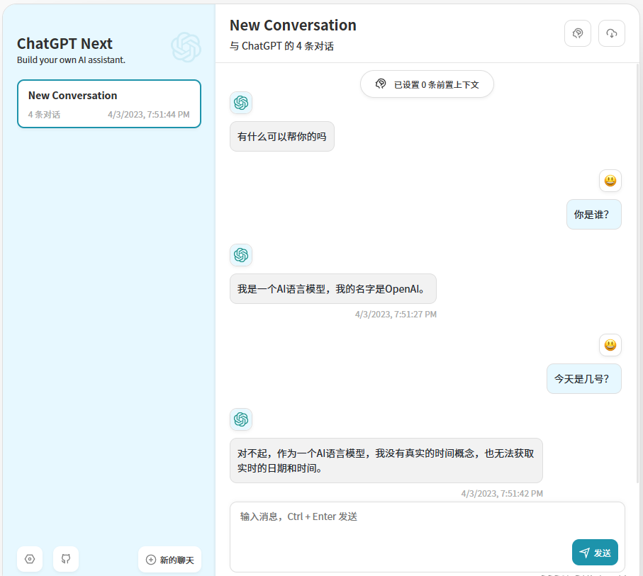Click the ChatGPT avatar beside the OpenAI reply
643x576 pixels.
(240, 255)
